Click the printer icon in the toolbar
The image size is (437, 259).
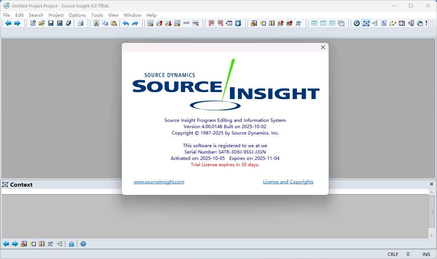[x=80, y=23]
